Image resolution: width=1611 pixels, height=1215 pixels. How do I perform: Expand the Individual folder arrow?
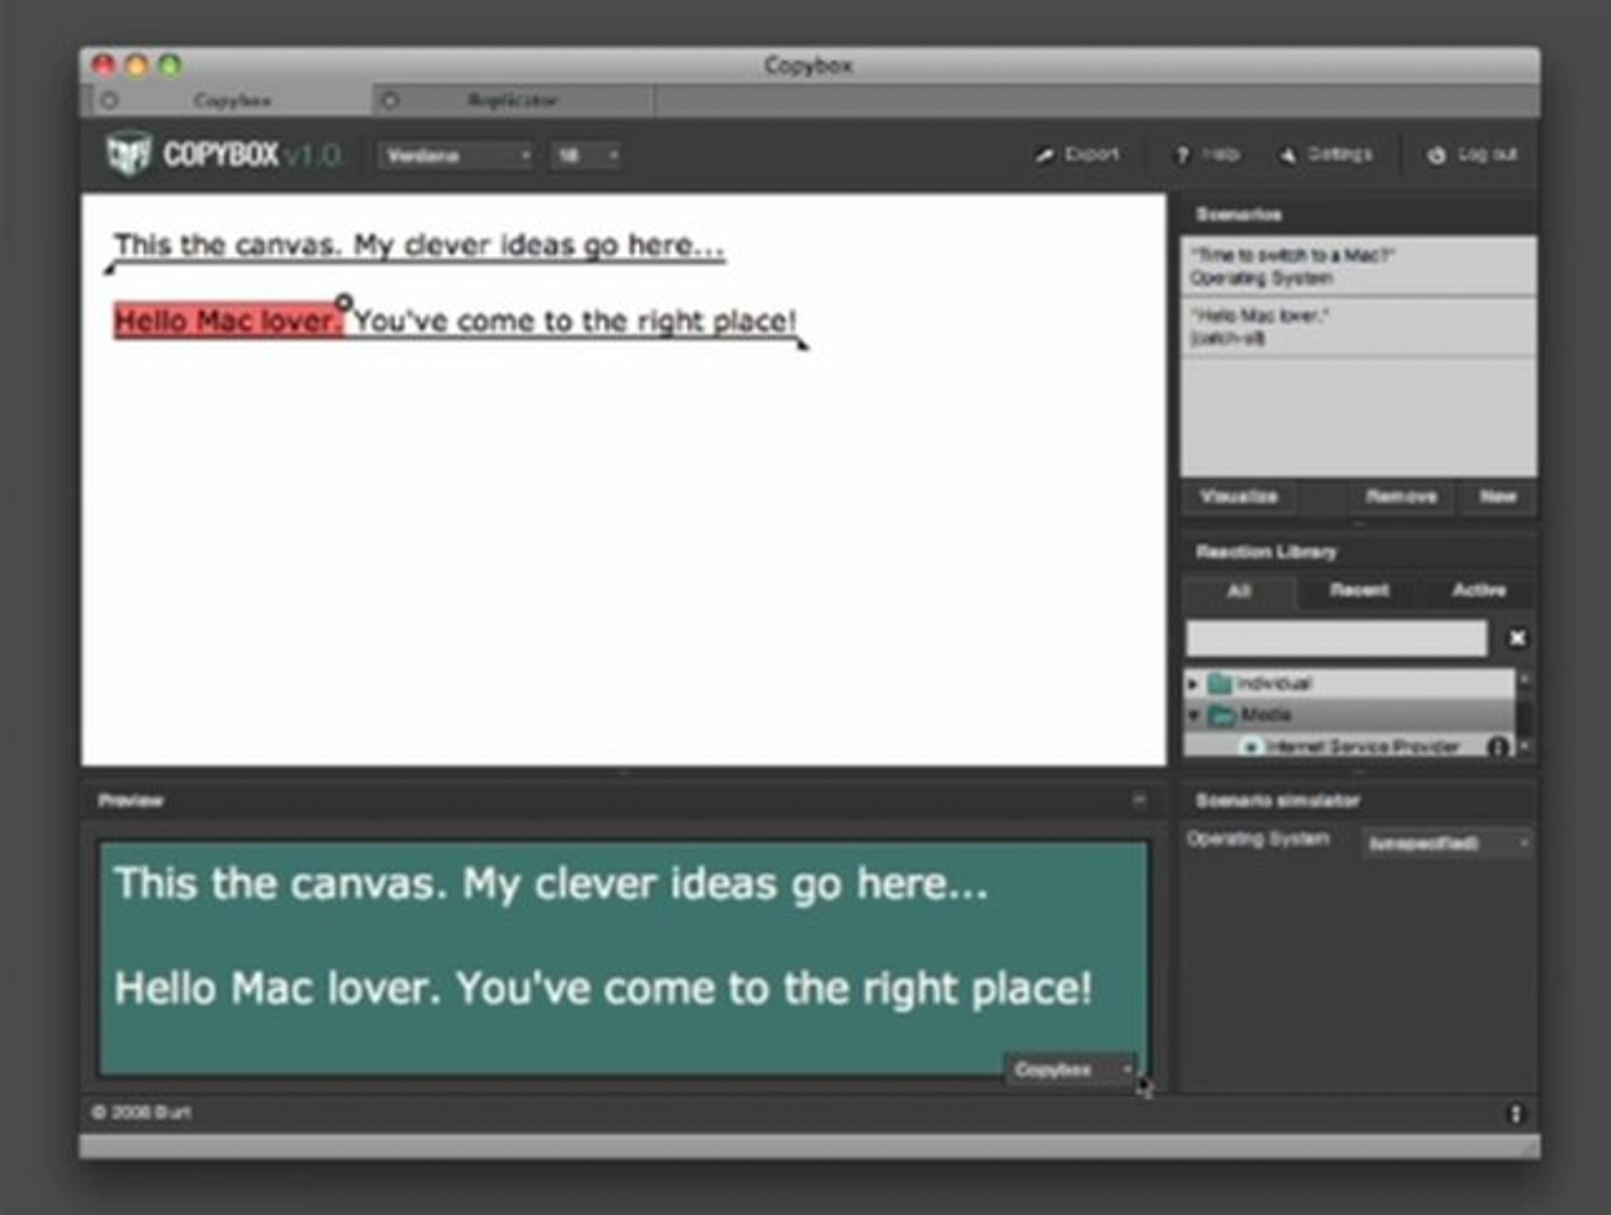(x=1193, y=684)
